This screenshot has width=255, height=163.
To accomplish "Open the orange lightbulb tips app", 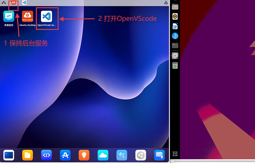I will tap(84, 155).
